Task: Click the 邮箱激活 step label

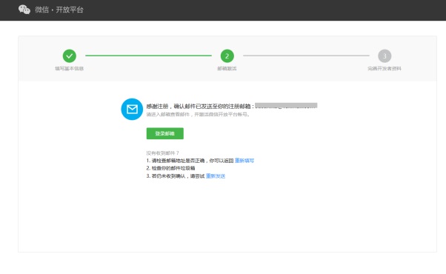Action: [227, 68]
